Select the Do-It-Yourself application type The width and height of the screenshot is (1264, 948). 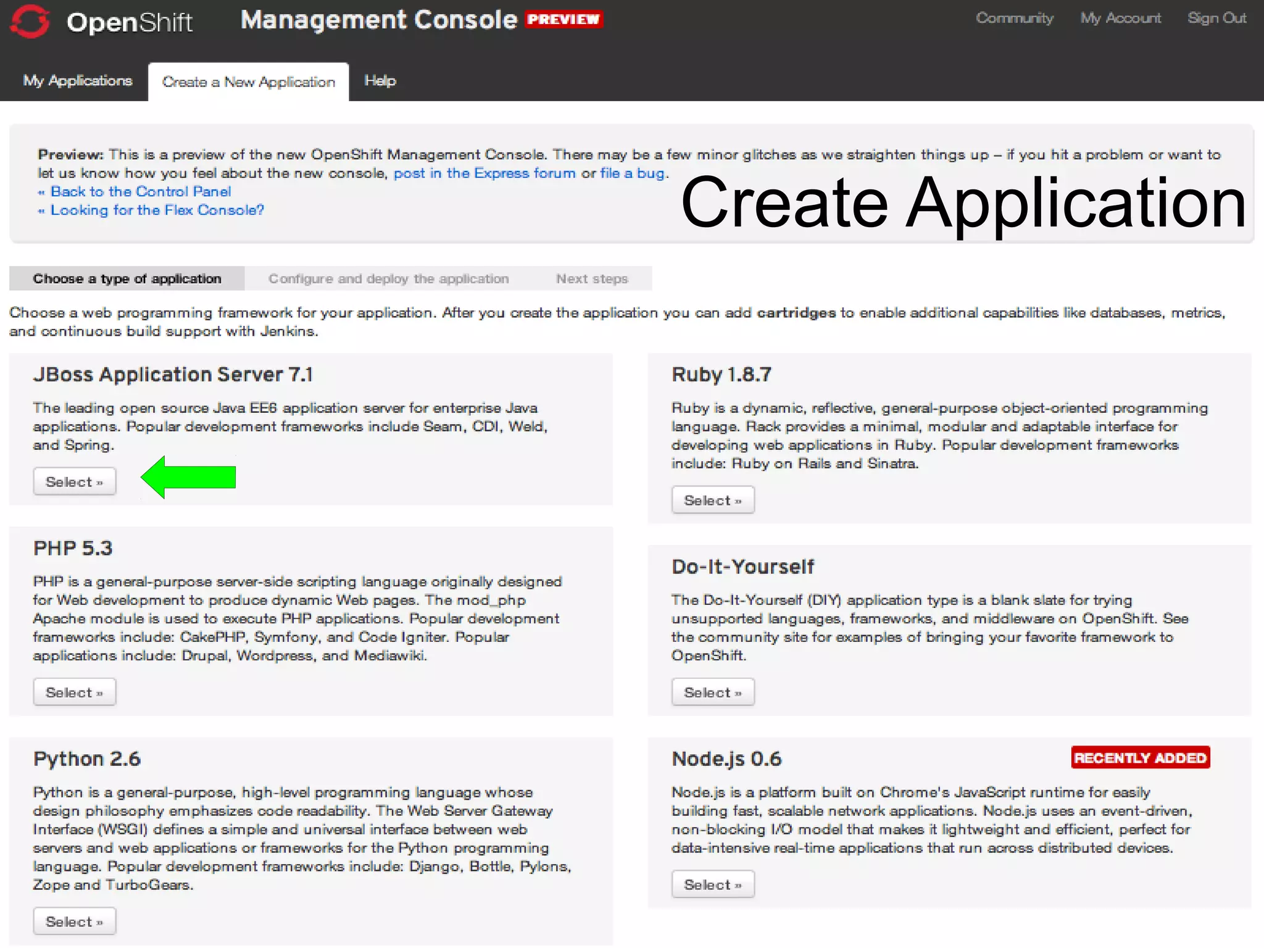713,692
